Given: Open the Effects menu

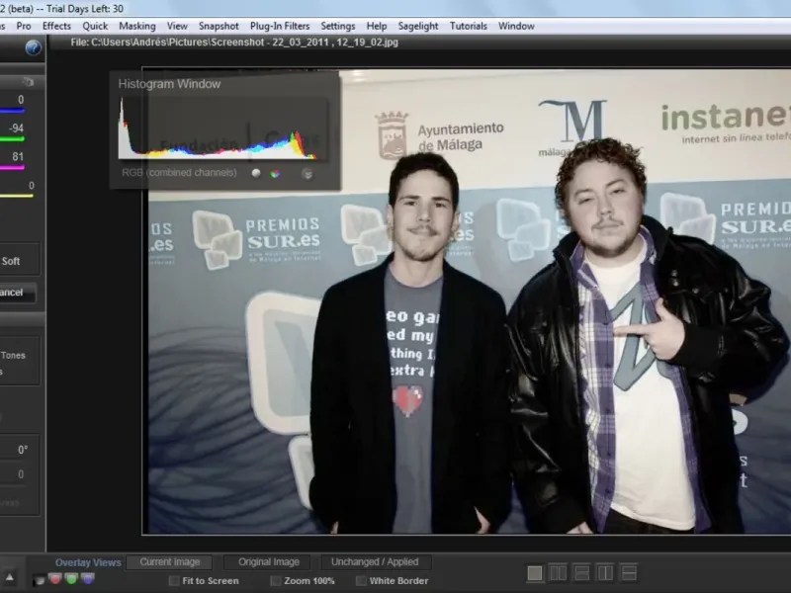Looking at the screenshot, I should [56, 27].
